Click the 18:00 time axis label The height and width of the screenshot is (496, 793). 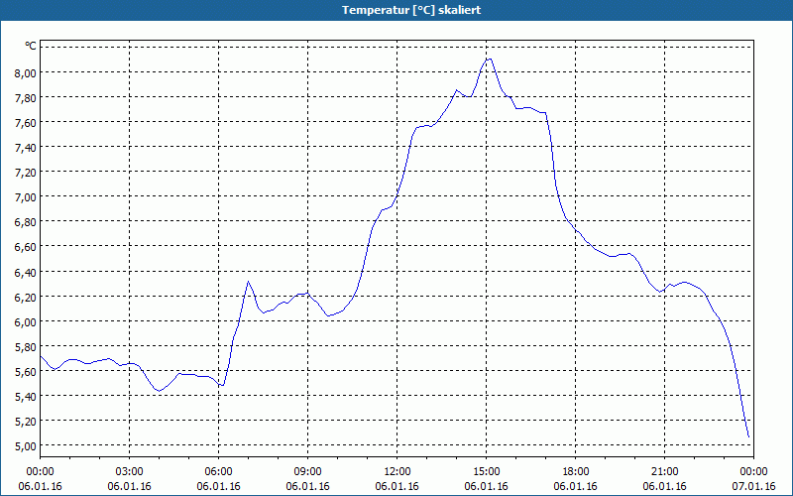click(x=576, y=472)
